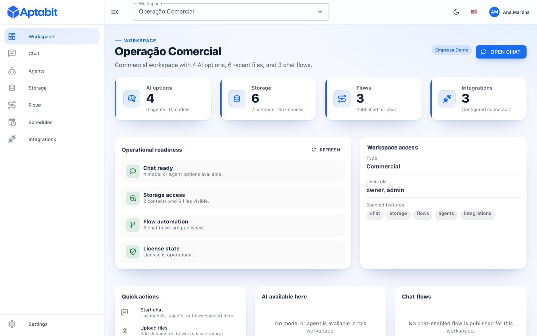
Task: Open the Flows stats card
Action: [x=373, y=99]
